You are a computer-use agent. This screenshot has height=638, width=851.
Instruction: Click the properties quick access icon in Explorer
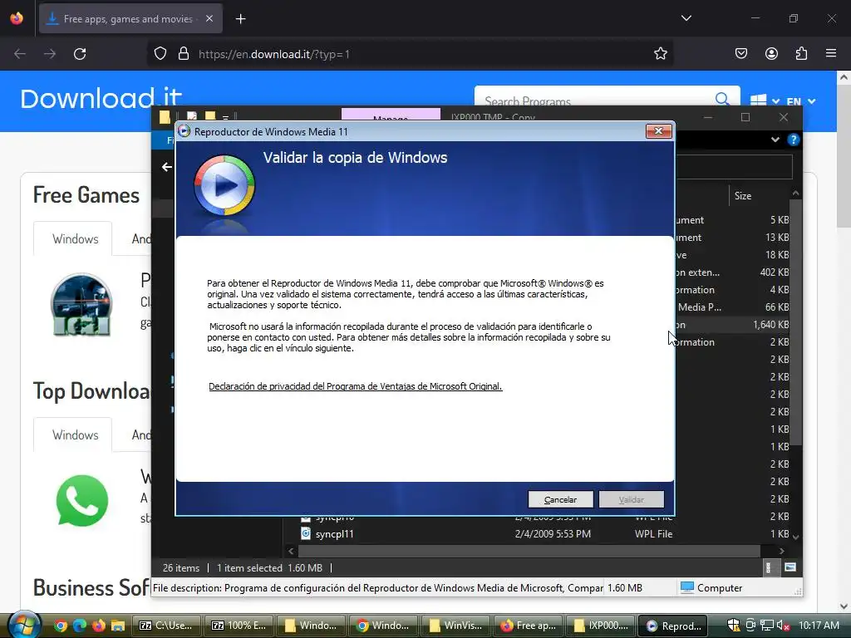pos(192,115)
